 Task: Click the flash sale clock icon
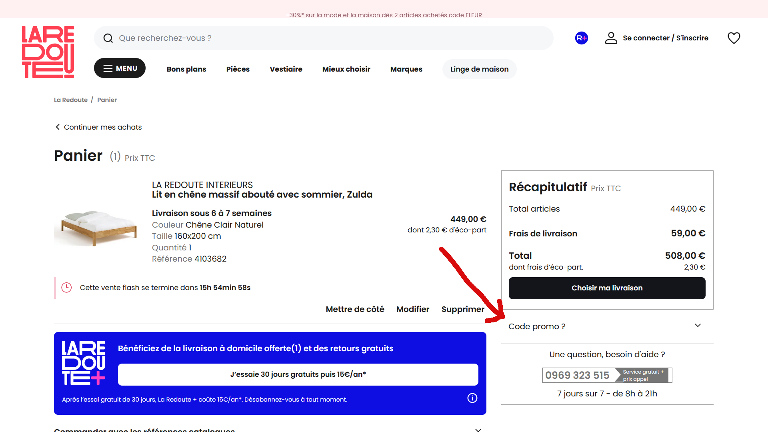pyautogui.click(x=66, y=288)
